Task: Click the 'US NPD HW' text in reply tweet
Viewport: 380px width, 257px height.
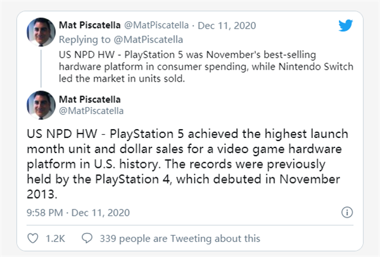Action: 87,54
